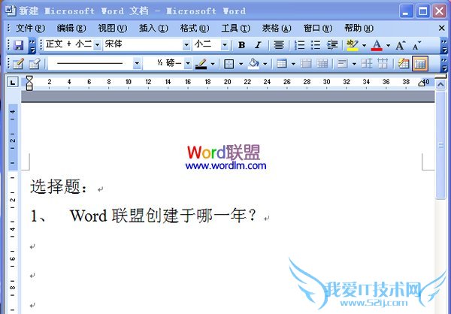Open the line style dropdown
The height and width of the screenshot is (314, 451).
(137, 63)
